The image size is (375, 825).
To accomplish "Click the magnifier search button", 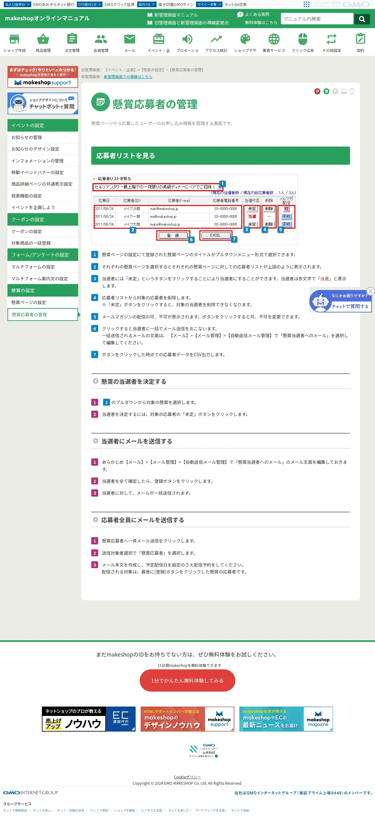I will point(362,19).
